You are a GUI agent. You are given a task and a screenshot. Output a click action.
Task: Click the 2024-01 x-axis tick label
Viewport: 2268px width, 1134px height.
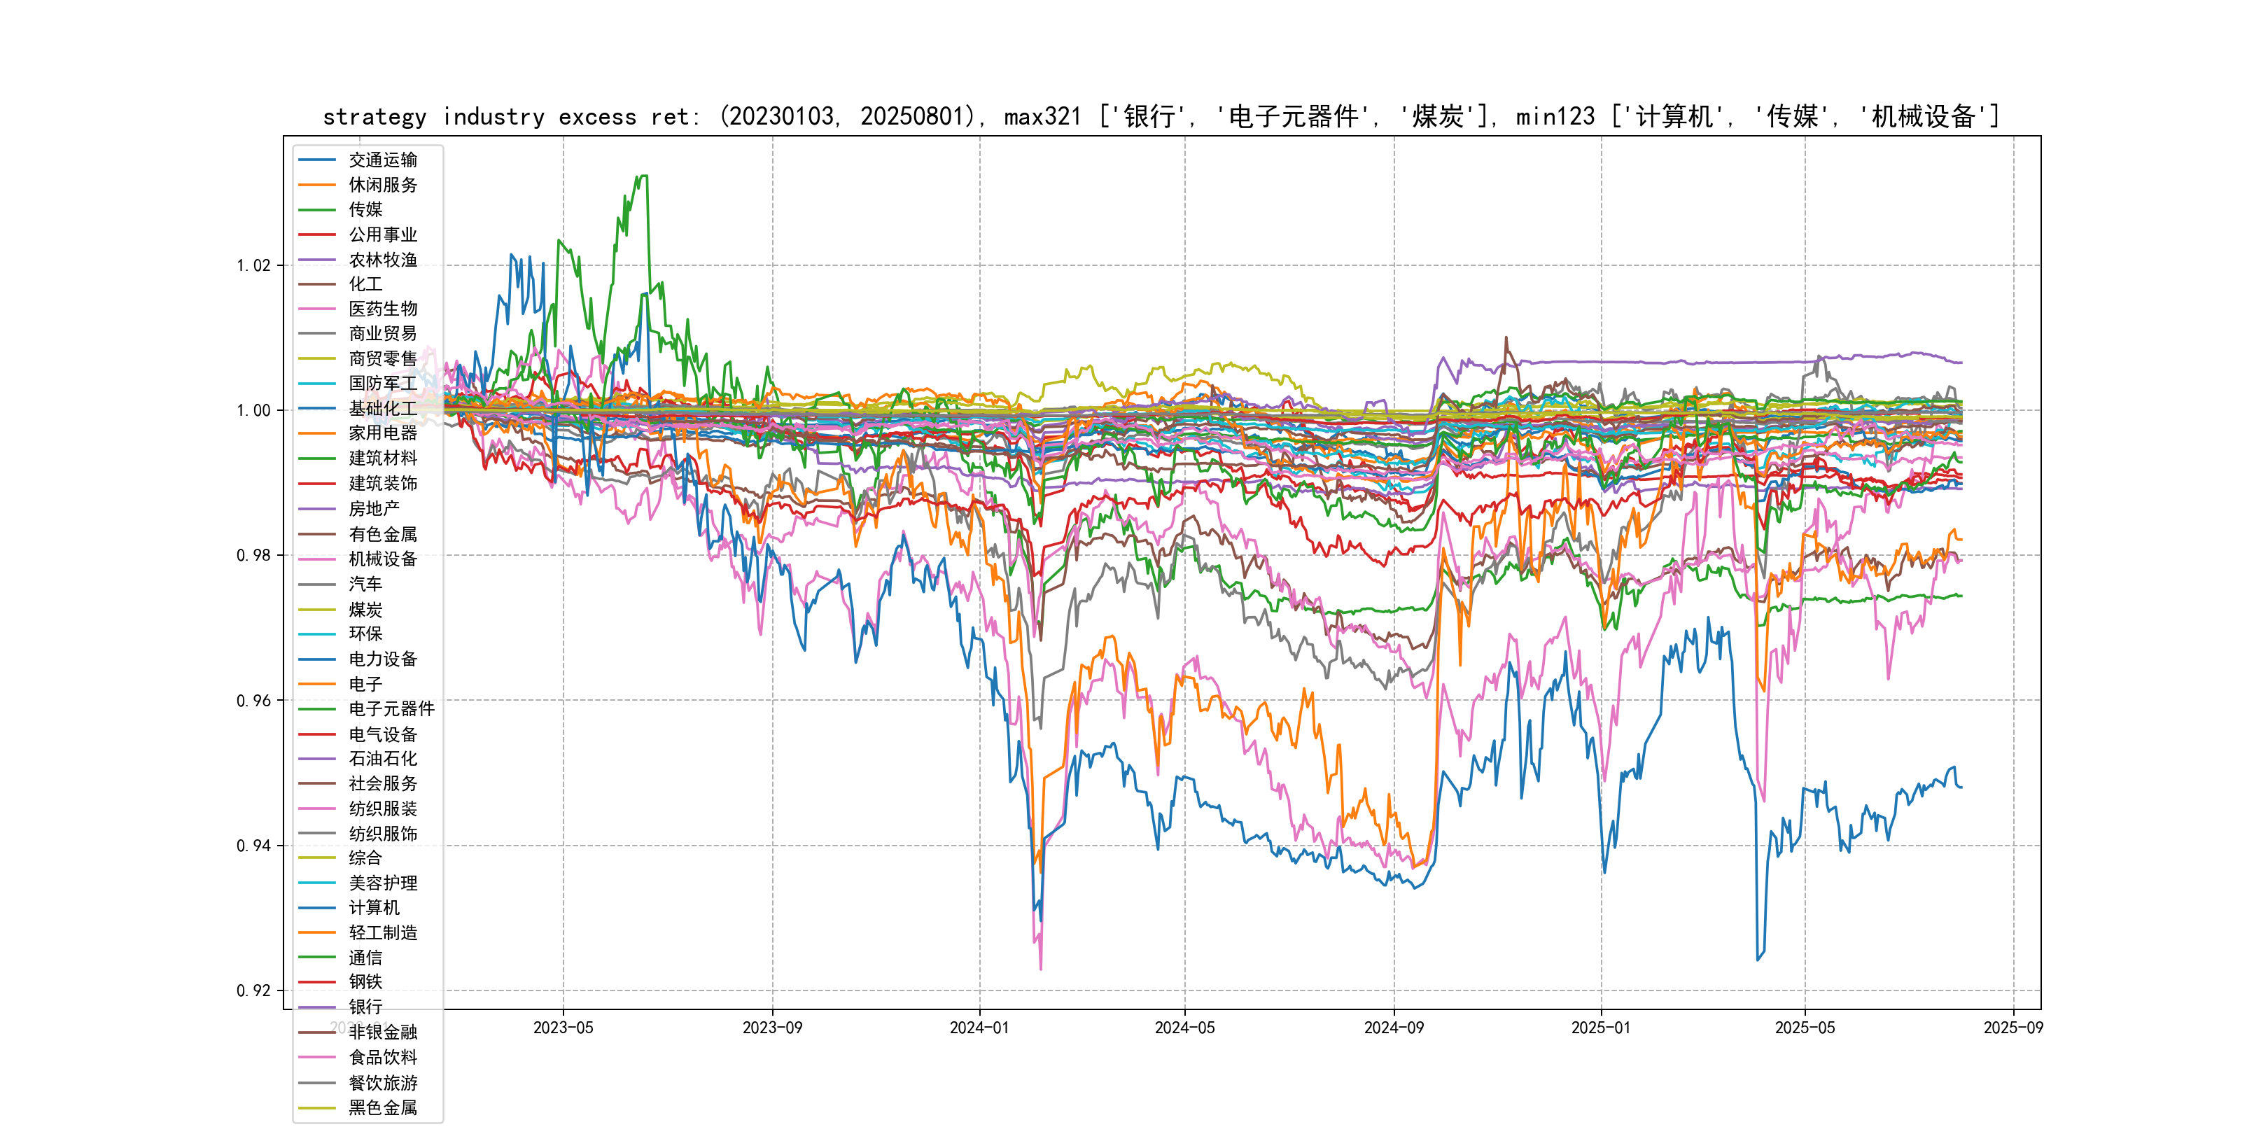[979, 1028]
